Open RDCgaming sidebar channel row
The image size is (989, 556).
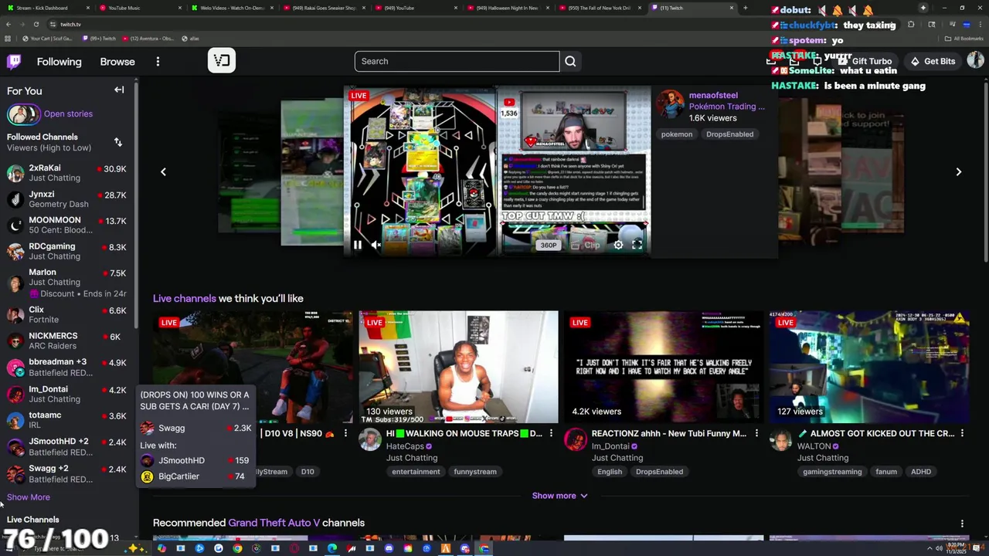(x=67, y=251)
